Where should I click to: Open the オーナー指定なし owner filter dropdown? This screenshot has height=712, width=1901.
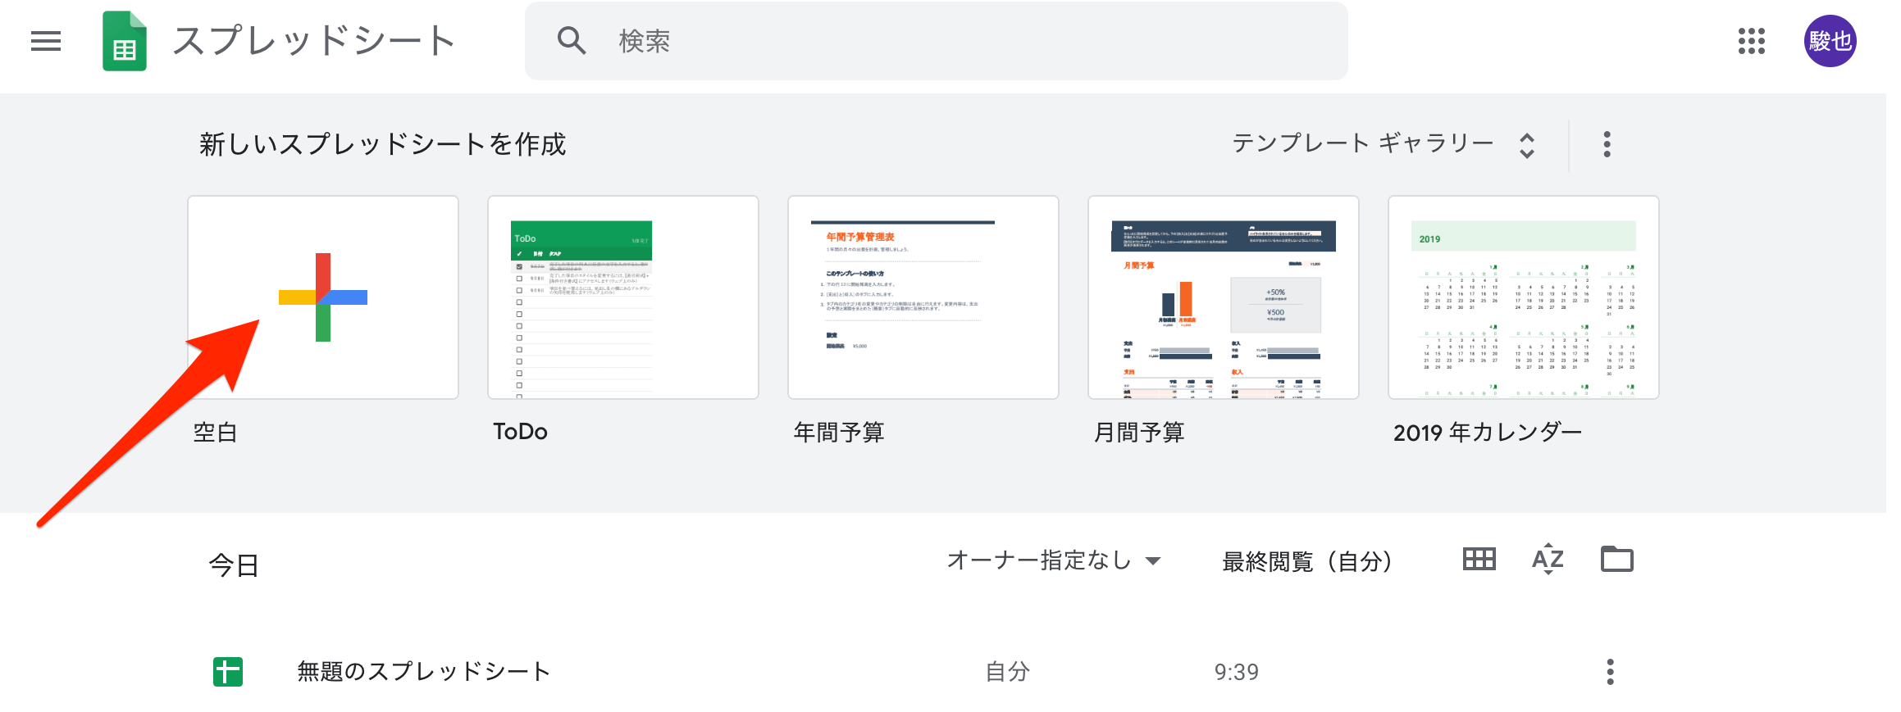pyautogui.click(x=1054, y=560)
